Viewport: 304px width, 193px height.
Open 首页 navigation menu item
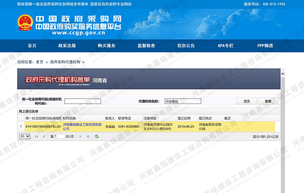click(32, 46)
